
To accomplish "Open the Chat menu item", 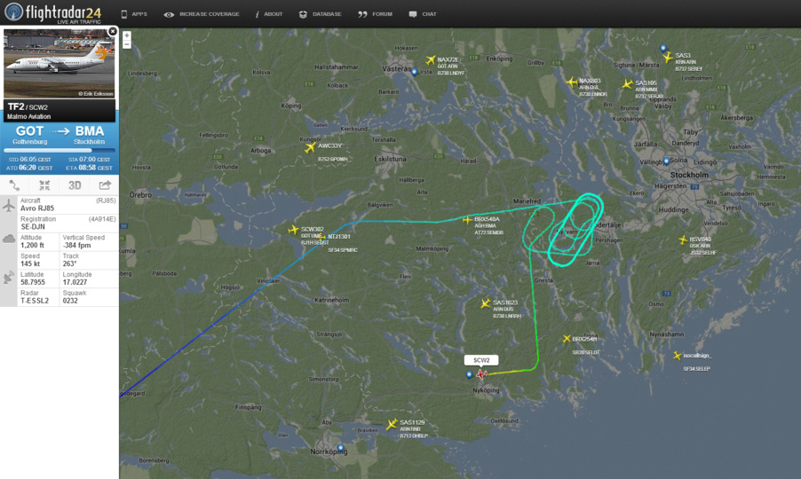I will (x=423, y=14).
